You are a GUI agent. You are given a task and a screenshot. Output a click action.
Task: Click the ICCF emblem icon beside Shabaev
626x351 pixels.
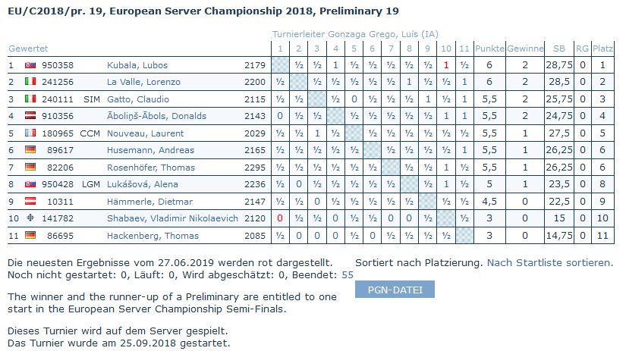click(x=30, y=218)
